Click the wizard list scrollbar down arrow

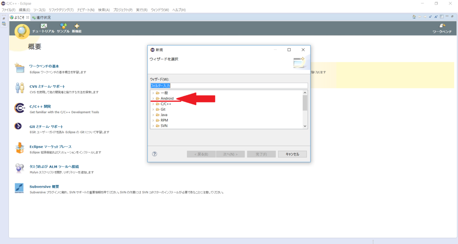pos(305,126)
